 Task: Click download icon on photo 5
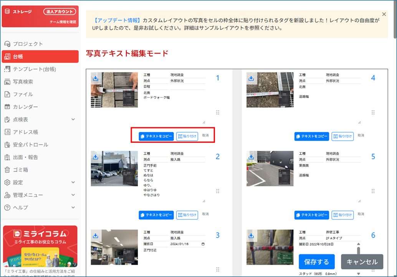click(251, 157)
